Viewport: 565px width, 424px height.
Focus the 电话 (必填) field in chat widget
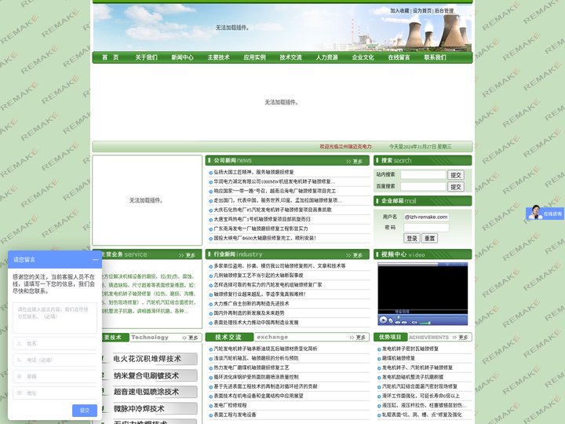(55, 360)
